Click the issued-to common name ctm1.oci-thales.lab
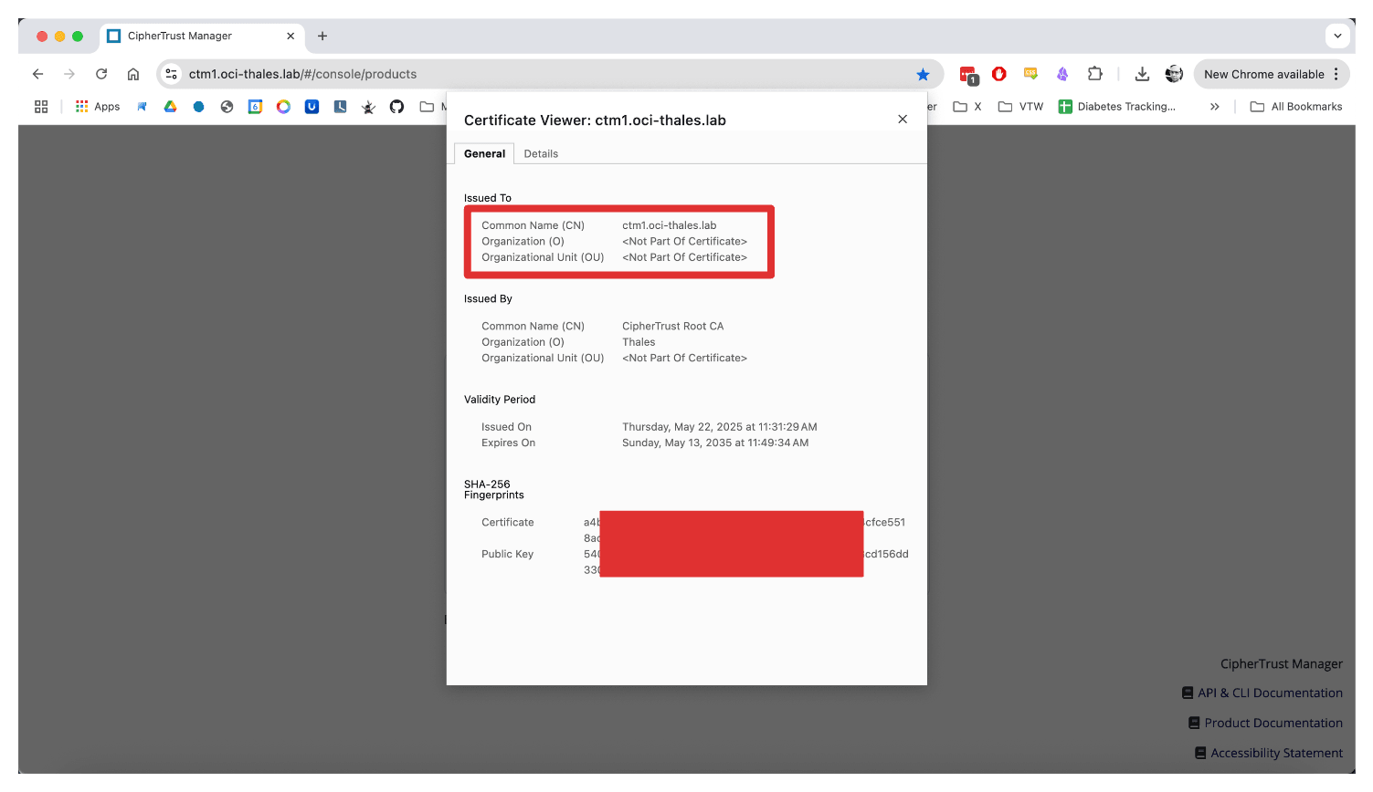 669,225
